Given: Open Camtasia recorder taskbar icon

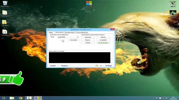Looking at the screenshot, I should tap(29, 98).
